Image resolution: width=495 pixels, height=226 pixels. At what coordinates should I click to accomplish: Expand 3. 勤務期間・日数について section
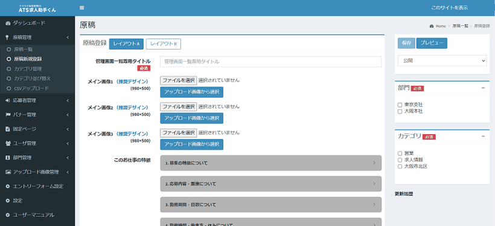tap(271, 204)
